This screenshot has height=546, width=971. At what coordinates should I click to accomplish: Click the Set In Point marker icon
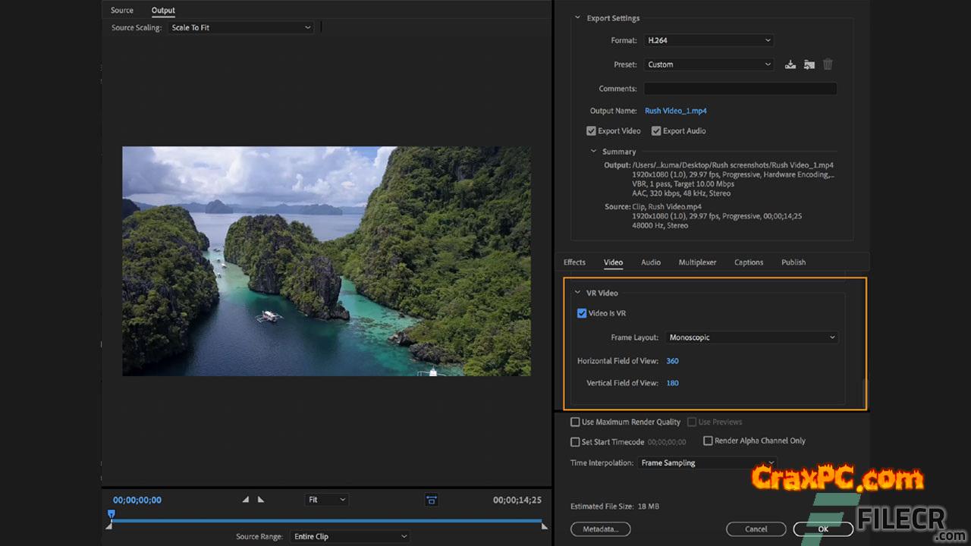245,500
